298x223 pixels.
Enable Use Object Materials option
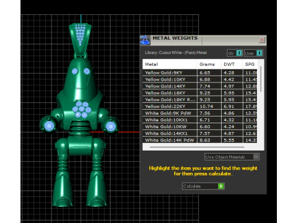point(232,157)
